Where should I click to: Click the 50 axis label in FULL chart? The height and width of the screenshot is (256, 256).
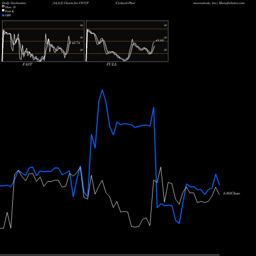tap(165, 37)
